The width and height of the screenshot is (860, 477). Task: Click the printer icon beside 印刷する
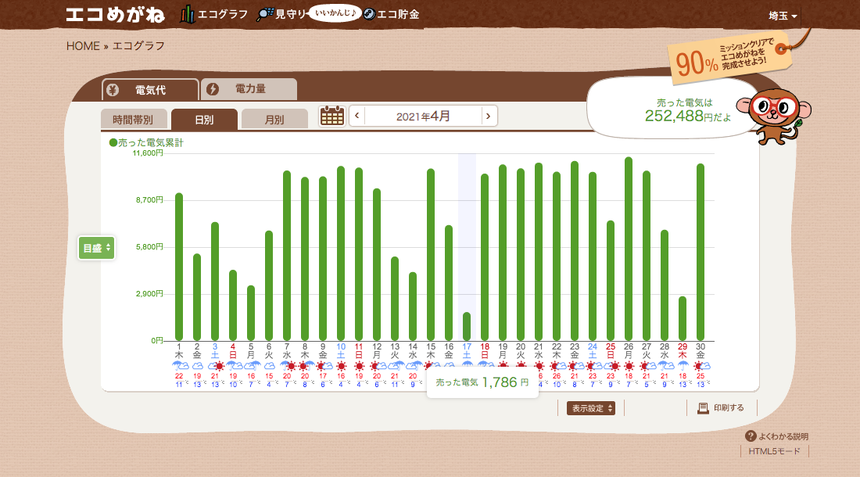coord(703,408)
